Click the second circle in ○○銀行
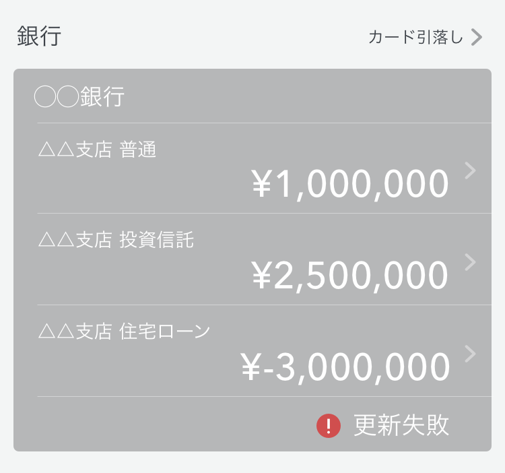 tap(67, 96)
